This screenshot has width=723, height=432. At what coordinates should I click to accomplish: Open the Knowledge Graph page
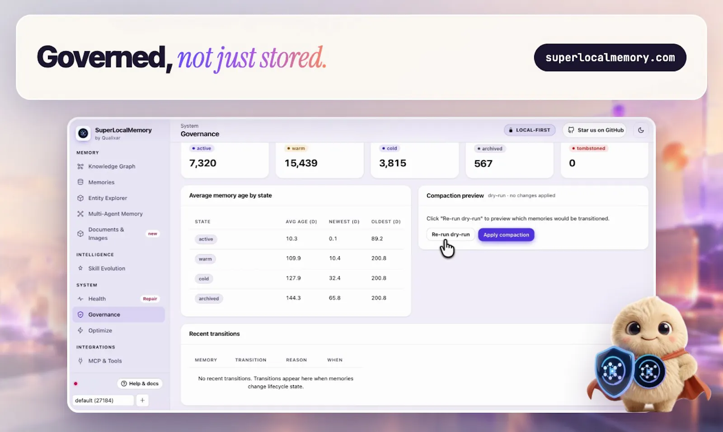[x=112, y=167]
